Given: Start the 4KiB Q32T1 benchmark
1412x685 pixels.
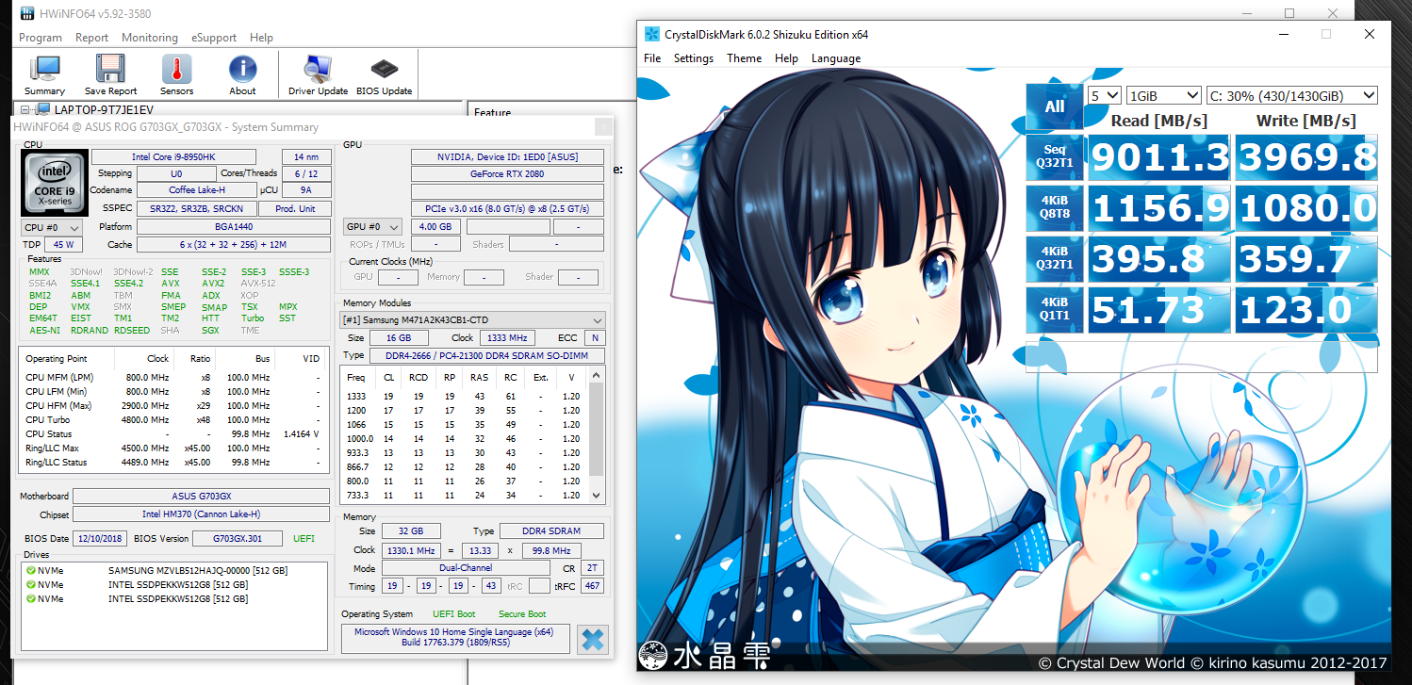Looking at the screenshot, I should (1055, 259).
